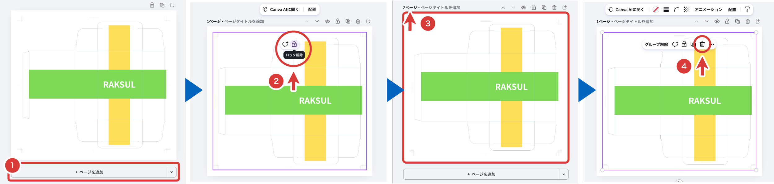Toggle page lock in step 4 page header
The width and height of the screenshot is (774, 184).
(x=727, y=22)
